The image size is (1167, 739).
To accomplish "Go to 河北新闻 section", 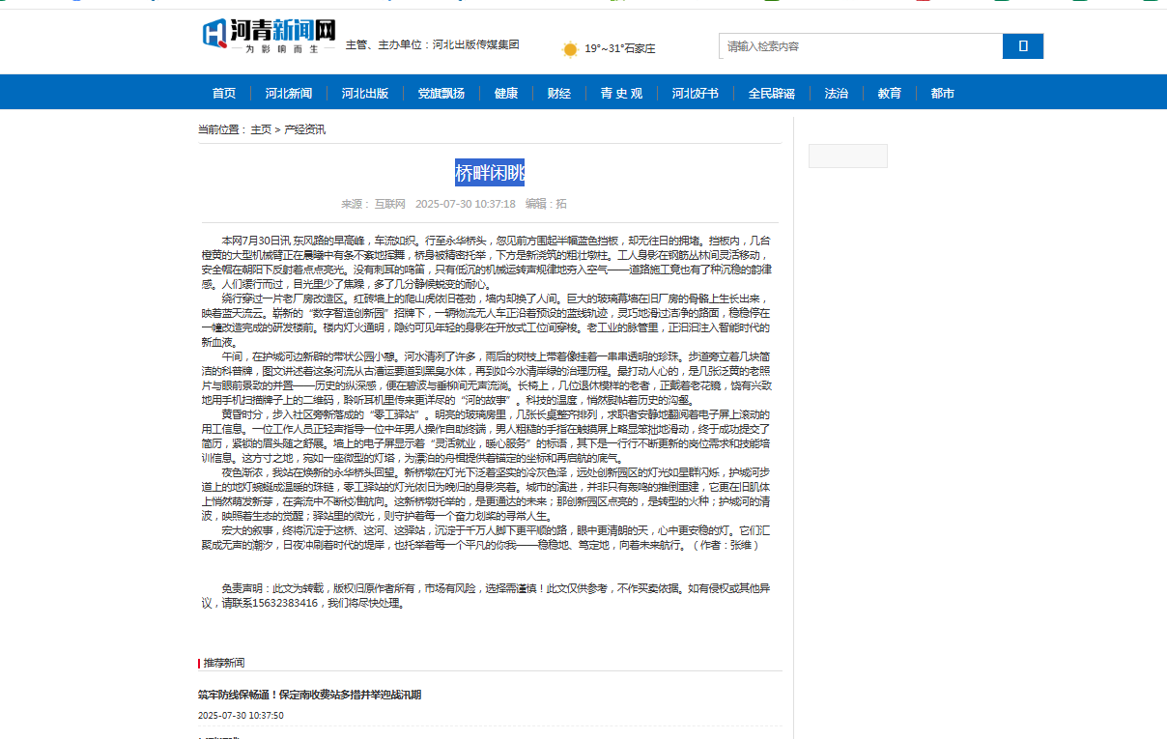I will pyautogui.click(x=289, y=94).
